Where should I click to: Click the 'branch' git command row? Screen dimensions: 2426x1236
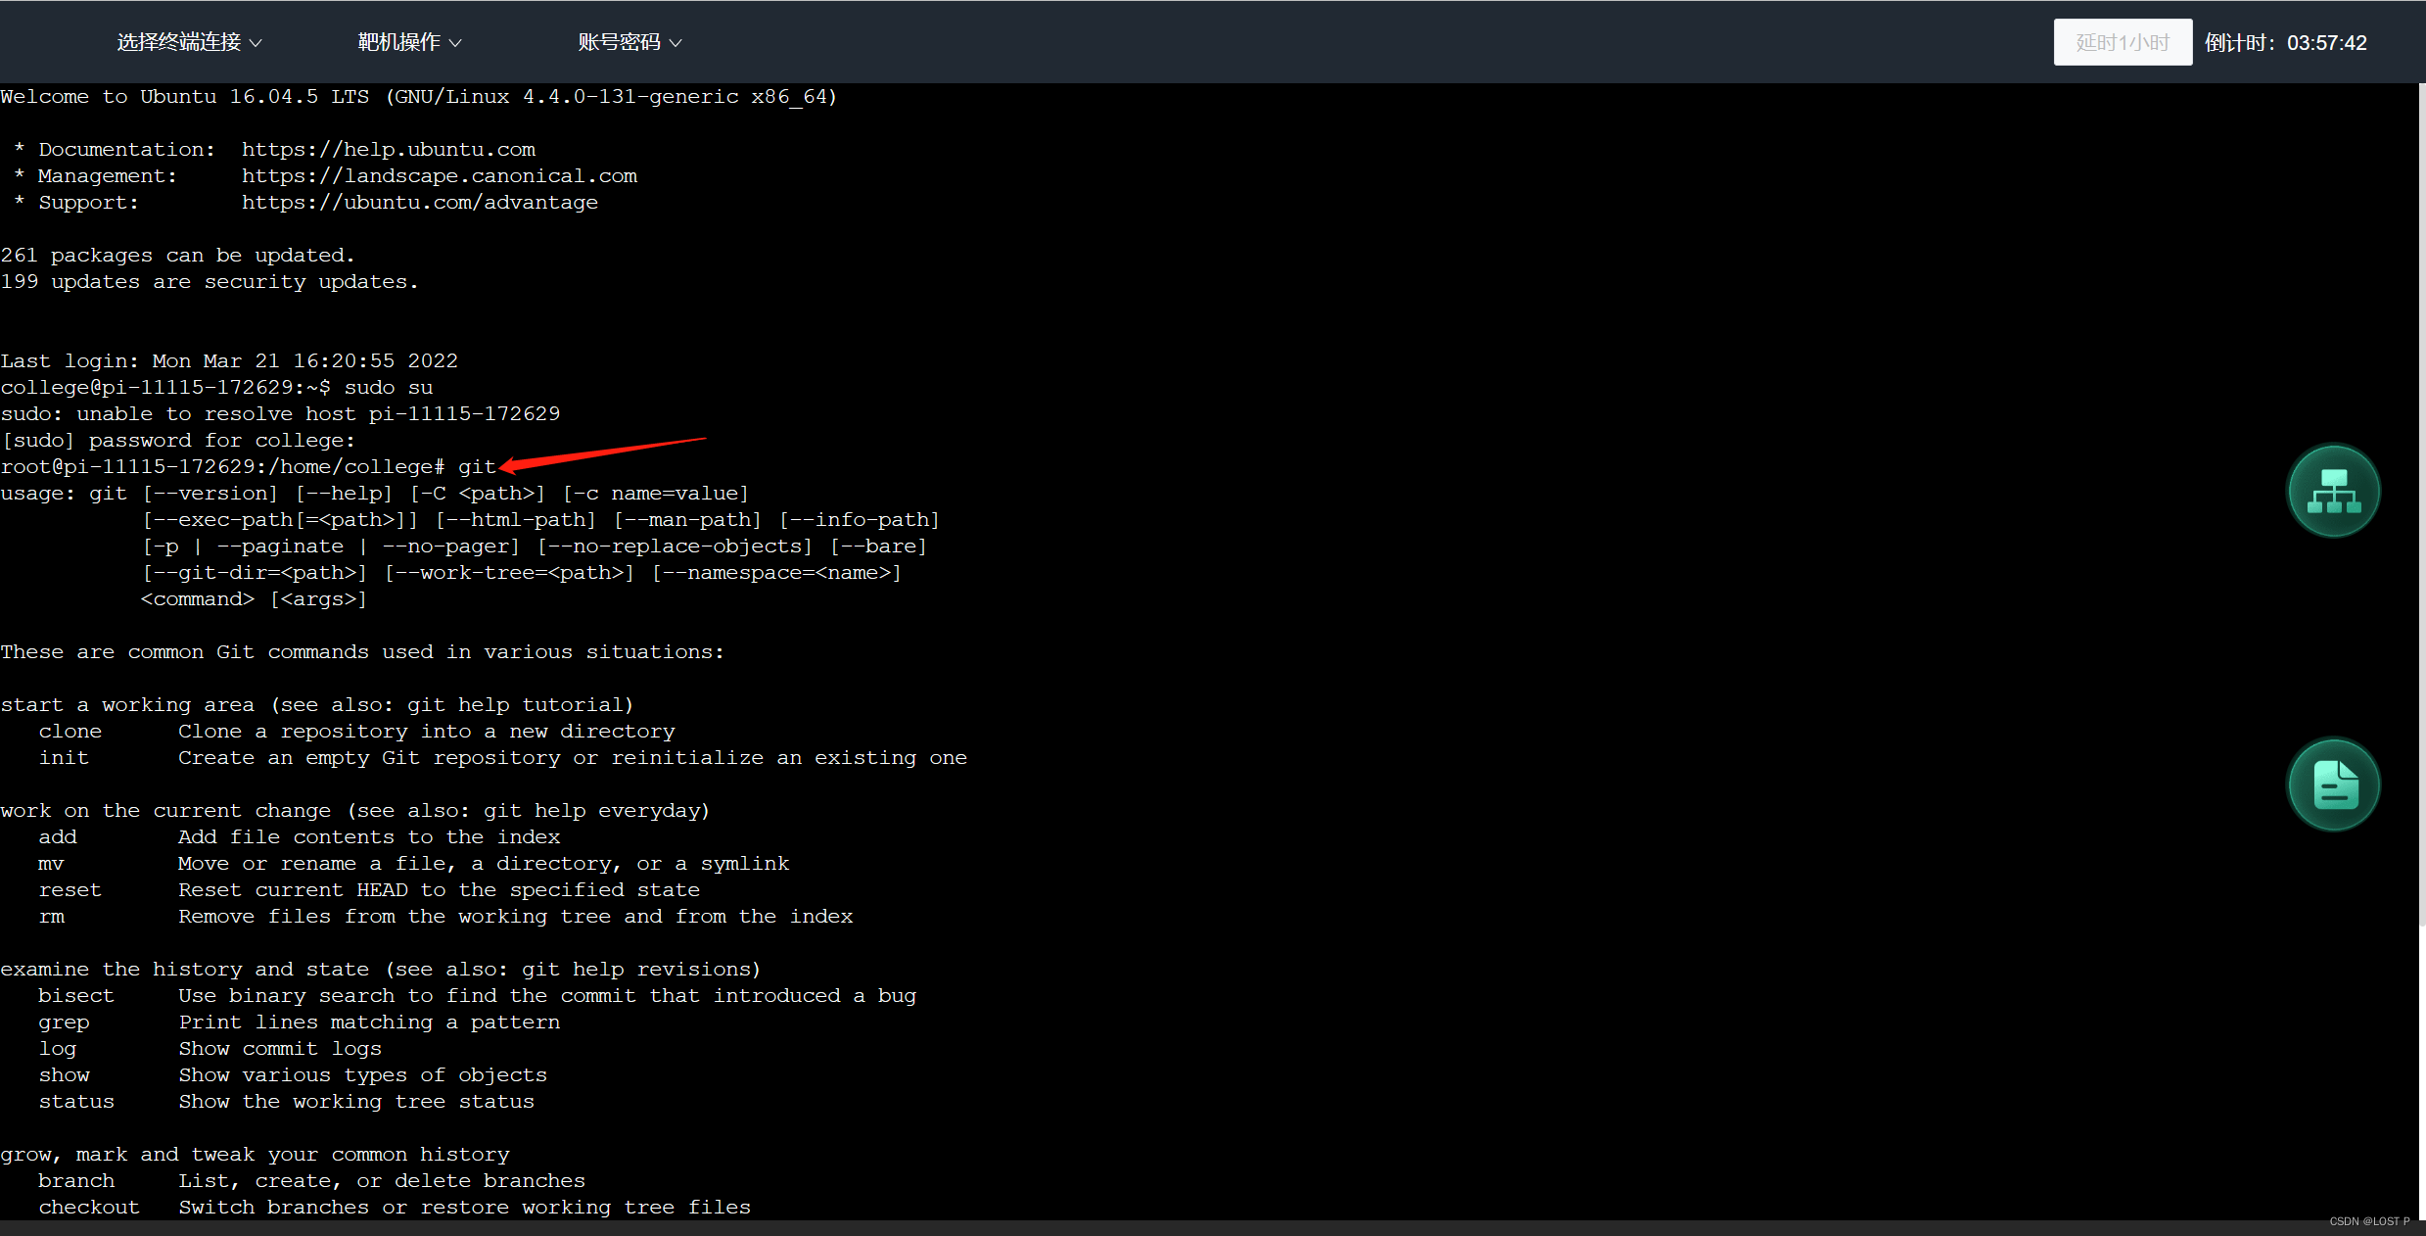pos(311,1180)
